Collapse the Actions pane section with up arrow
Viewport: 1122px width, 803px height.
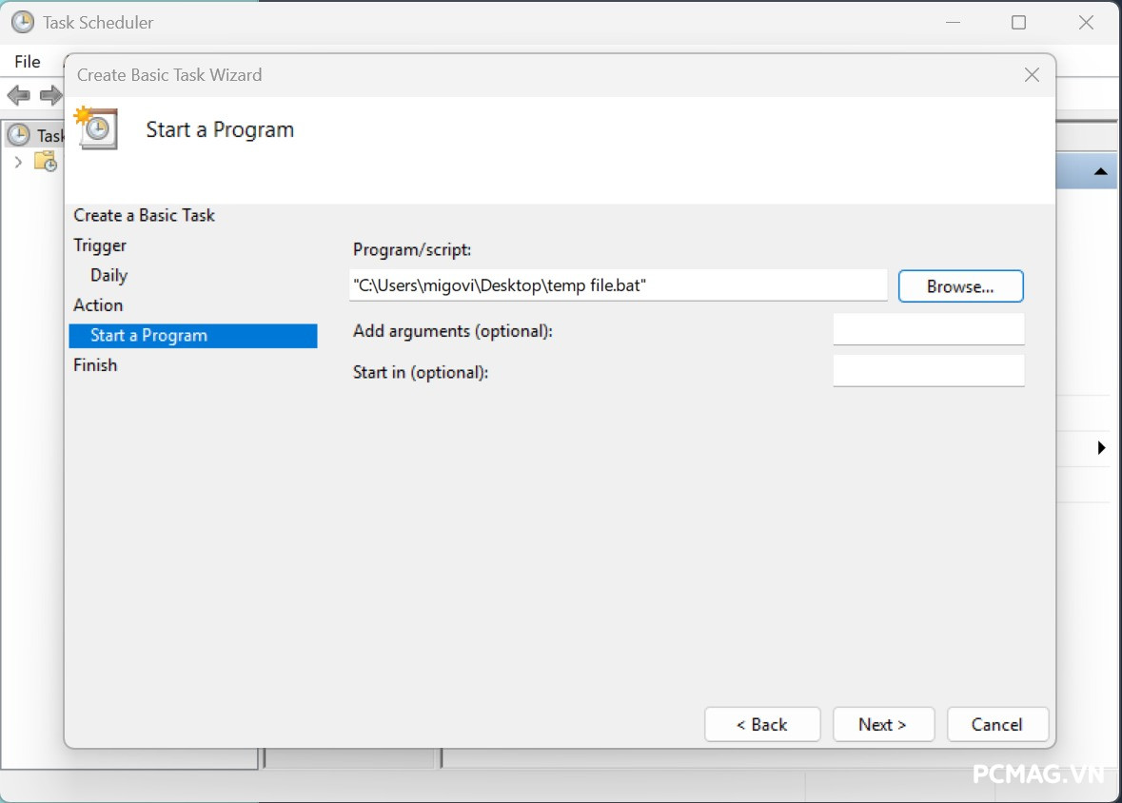(1100, 172)
